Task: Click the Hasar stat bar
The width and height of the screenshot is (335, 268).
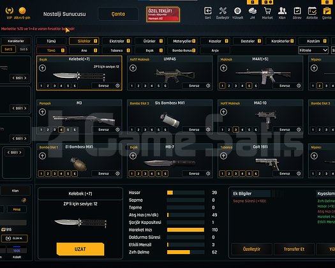Action: pos(186,193)
